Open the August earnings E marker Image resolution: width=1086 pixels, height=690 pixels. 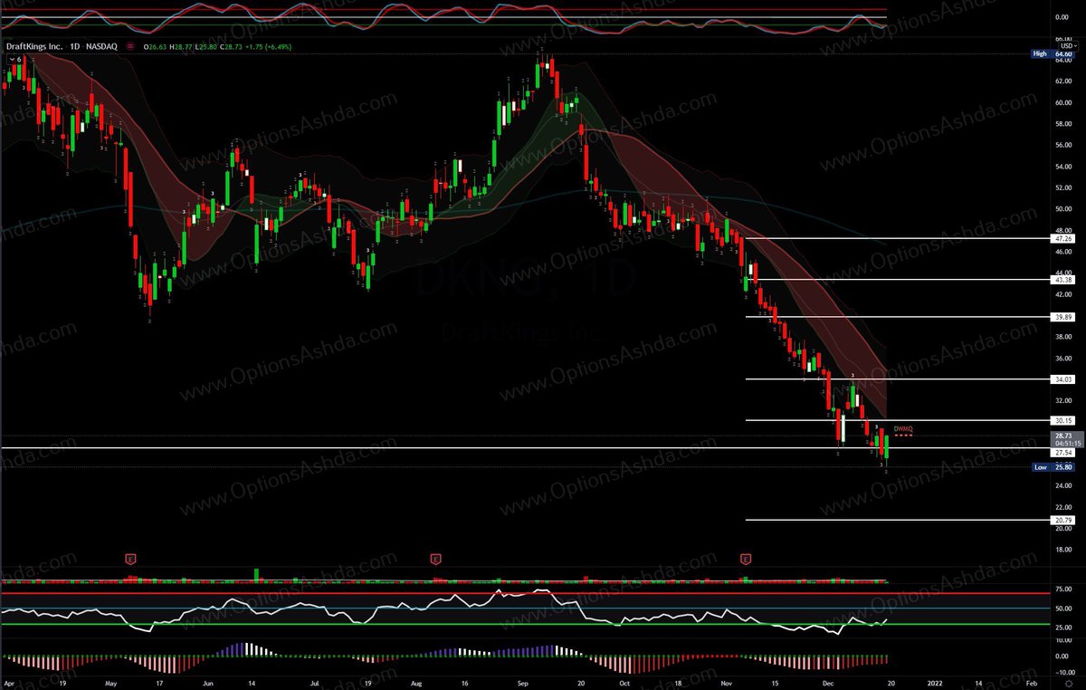[435, 559]
